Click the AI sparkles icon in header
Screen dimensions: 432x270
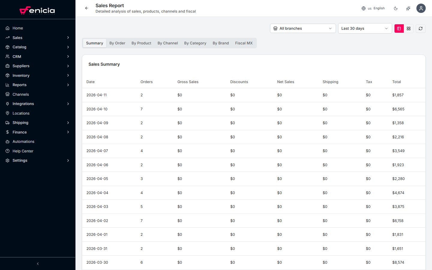(408, 8)
